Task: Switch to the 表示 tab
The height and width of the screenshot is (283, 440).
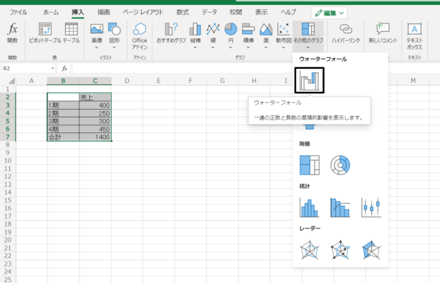Action: pyautogui.click(x=261, y=12)
